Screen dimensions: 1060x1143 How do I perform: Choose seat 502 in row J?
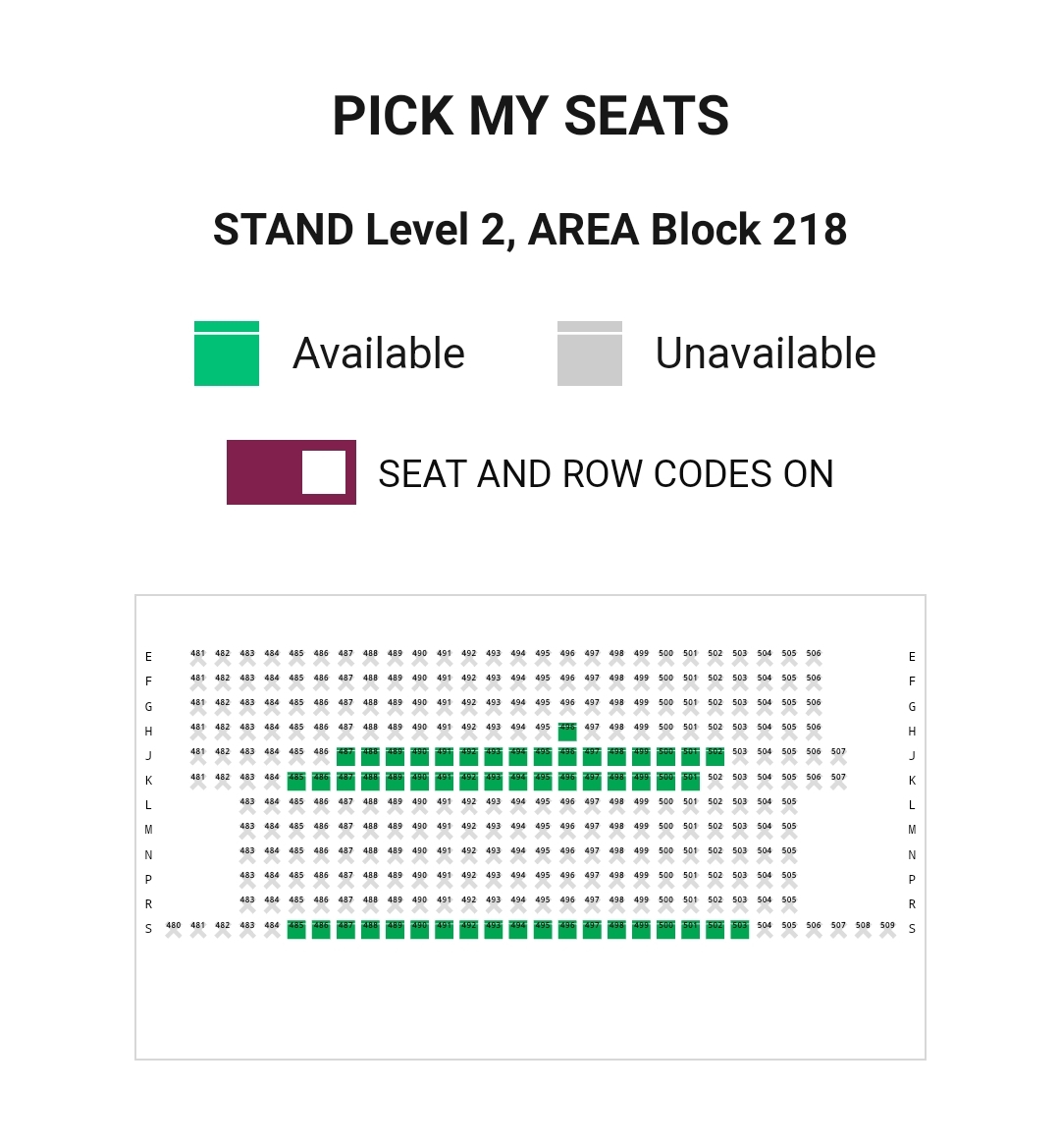[715, 756]
